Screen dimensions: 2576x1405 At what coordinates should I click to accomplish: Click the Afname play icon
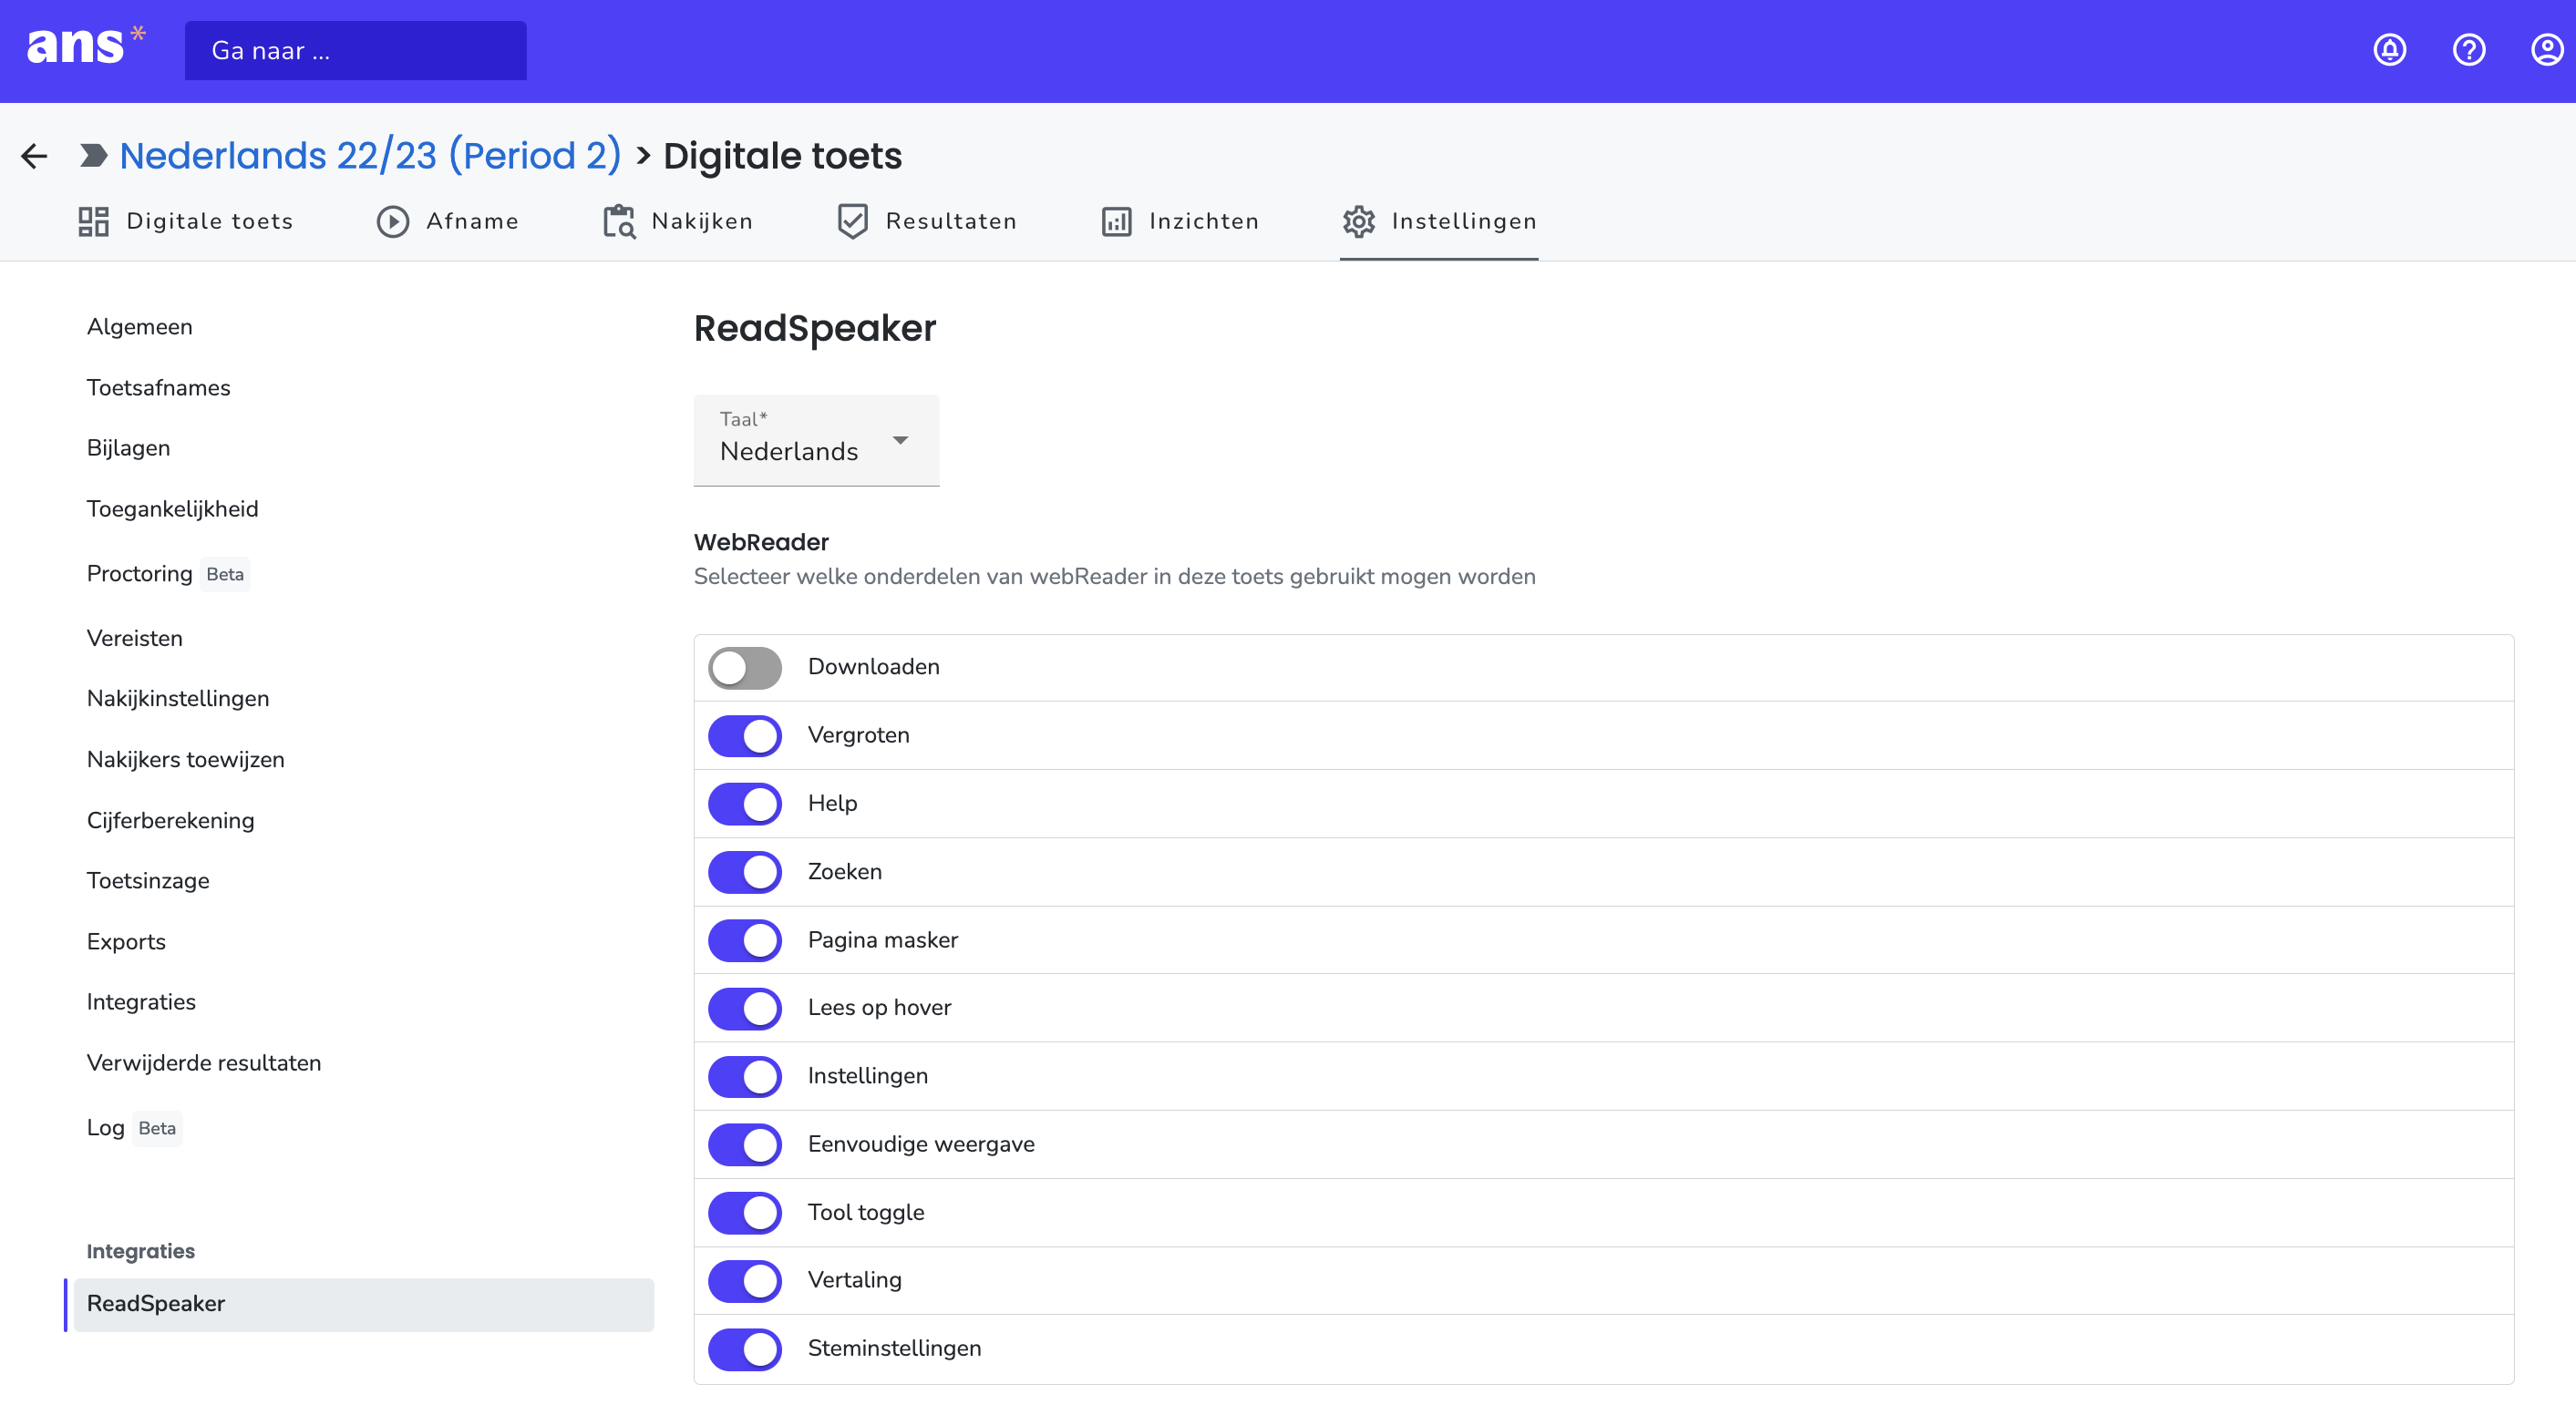click(x=393, y=220)
